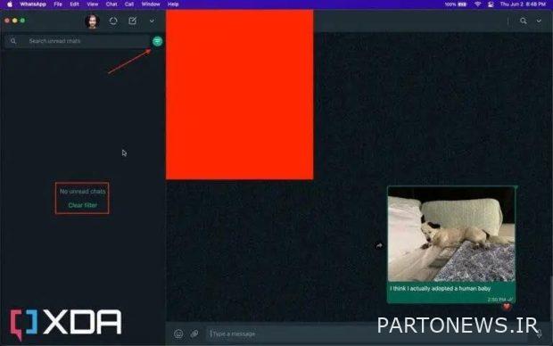553x346 pixels.
Task: Open the Wi-Fi status icon
Action: pos(477,4)
